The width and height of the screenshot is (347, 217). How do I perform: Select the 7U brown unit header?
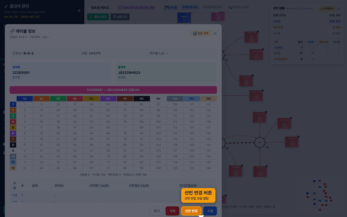pos(125,98)
